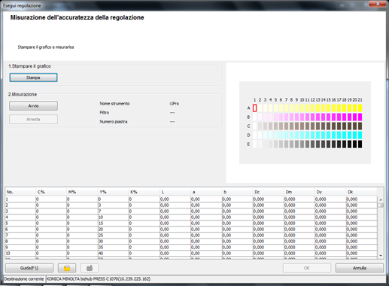Click the table scrollbar up arrow
Viewport: 389px width, 286px height.
tap(381, 199)
